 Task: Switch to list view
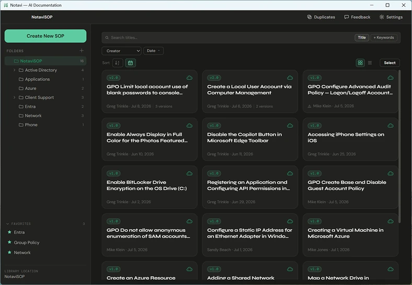click(370, 63)
